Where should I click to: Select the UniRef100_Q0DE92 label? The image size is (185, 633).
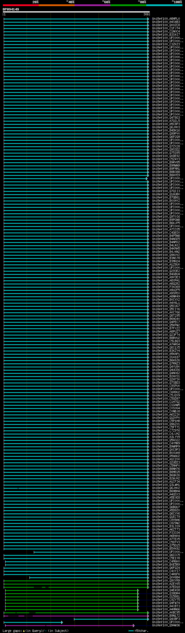tap(166, 156)
